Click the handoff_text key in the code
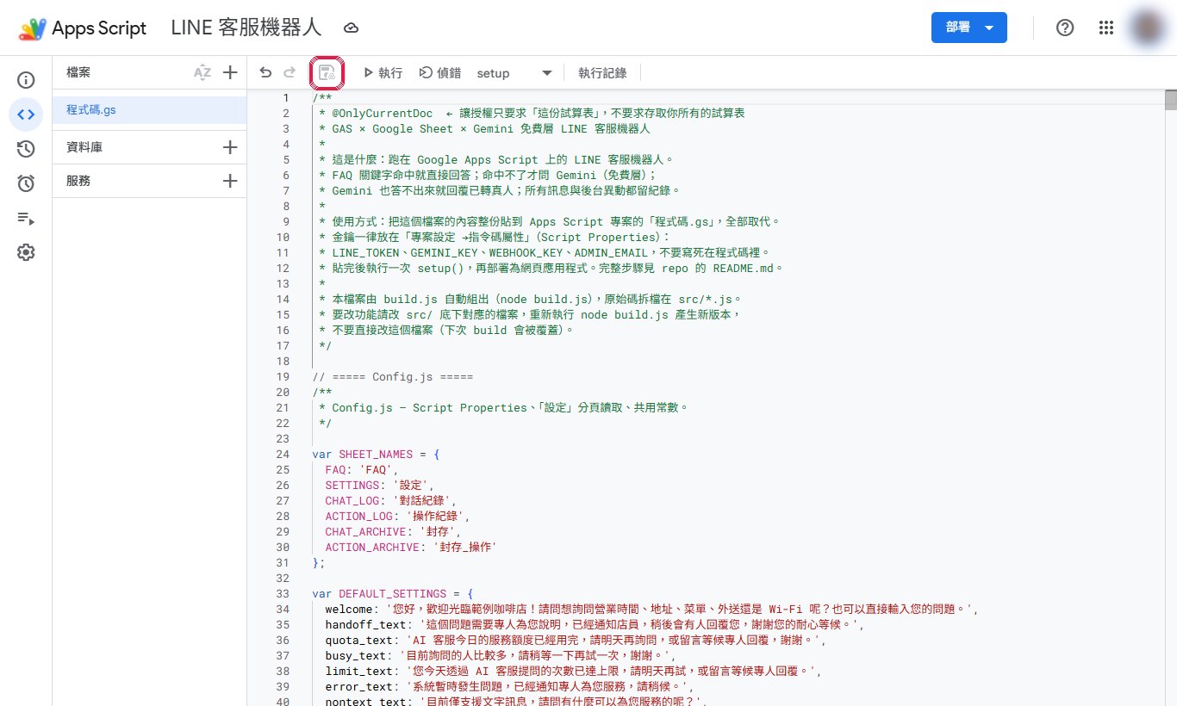Screen dimensions: 1177x706 click(366, 624)
